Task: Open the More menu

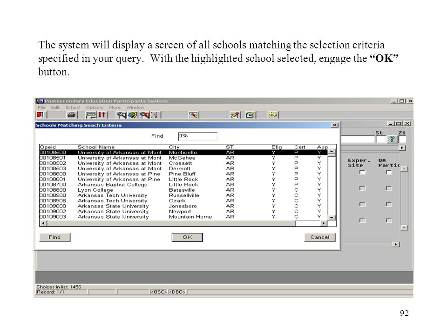Action: click(115, 107)
